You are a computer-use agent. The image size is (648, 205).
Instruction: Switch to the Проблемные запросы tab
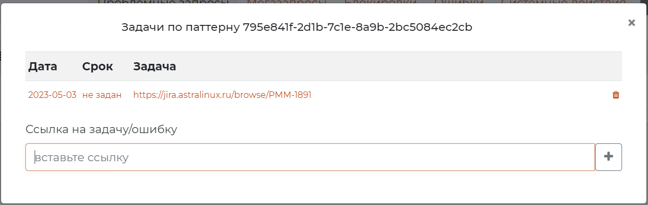164,2
